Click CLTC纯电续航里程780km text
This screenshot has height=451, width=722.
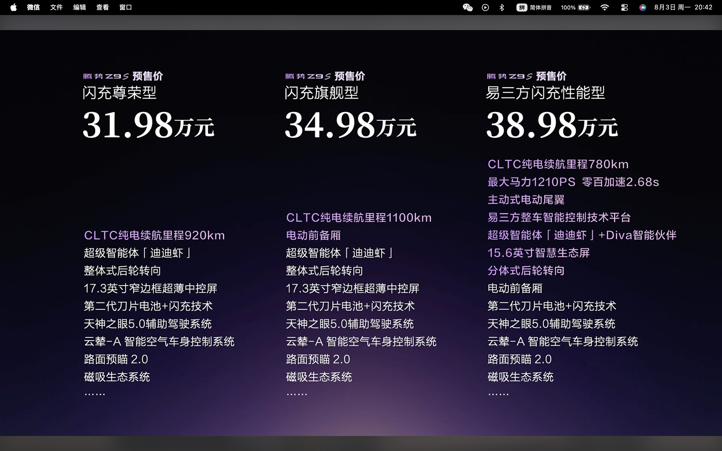558,164
